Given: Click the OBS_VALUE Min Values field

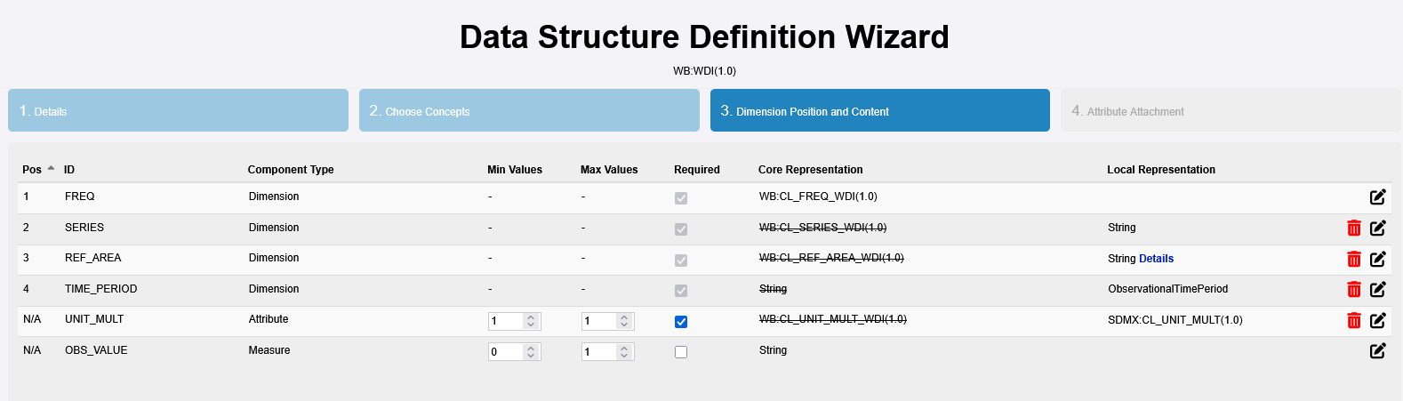Looking at the screenshot, I should [x=505, y=352].
